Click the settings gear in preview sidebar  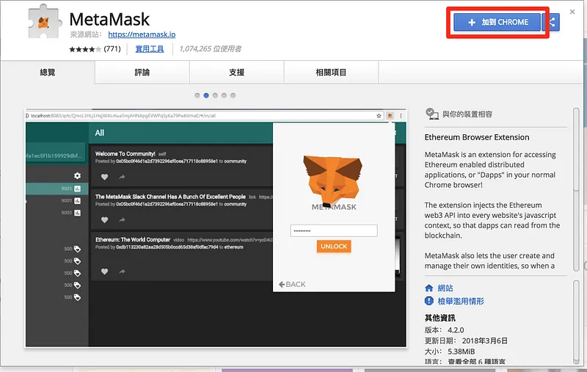[77, 175]
